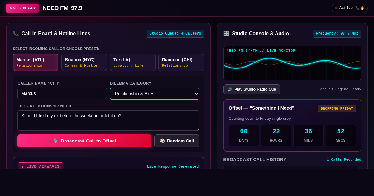Focus the Life / Relationship Need textarea
374x196 pixels.
coord(108,120)
